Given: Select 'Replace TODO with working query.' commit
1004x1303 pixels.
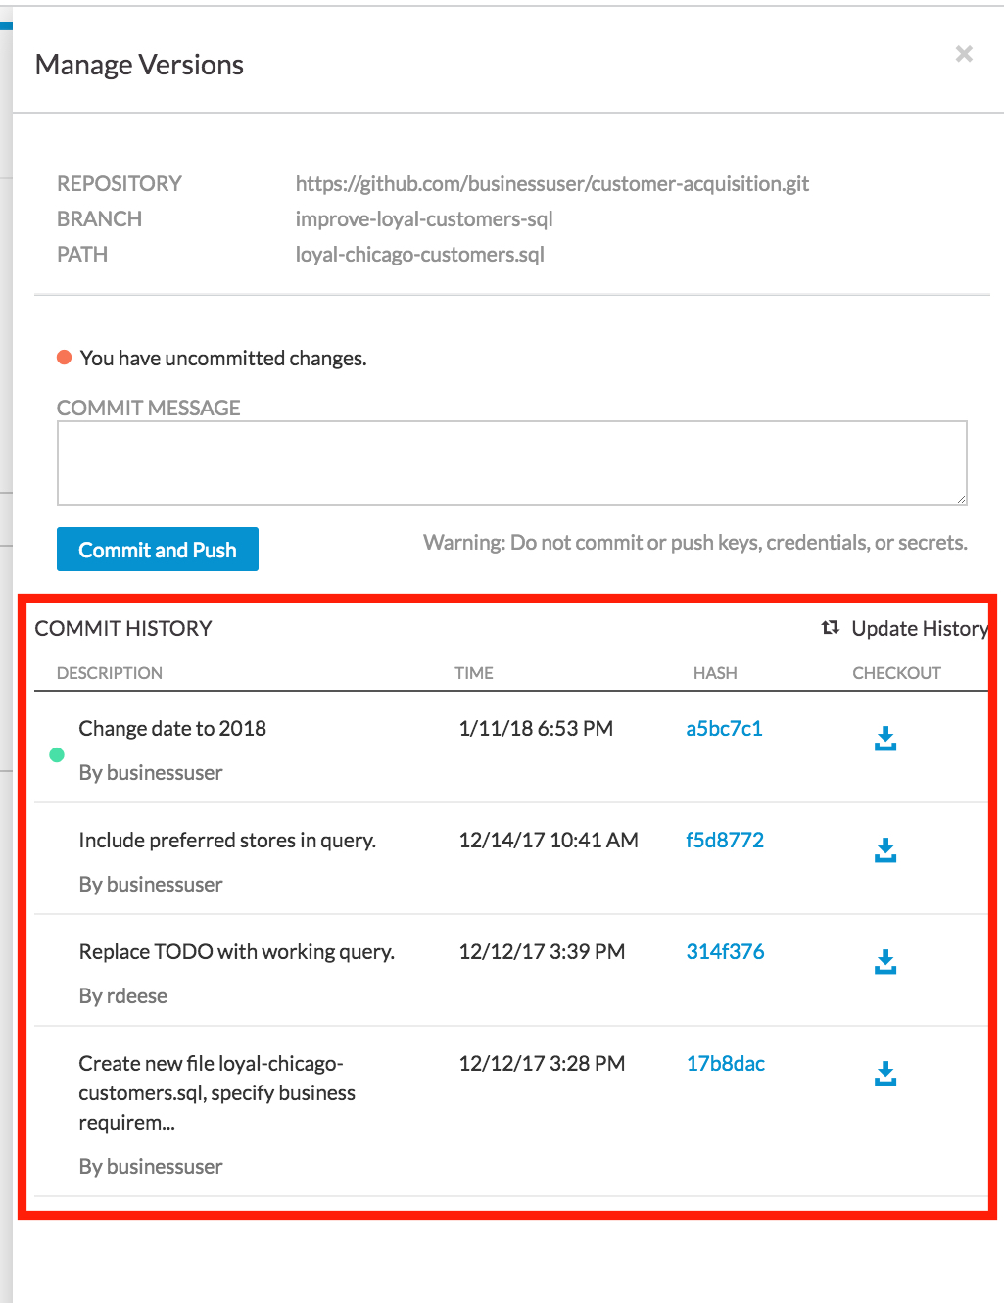Looking at the screenshot, I should point(236,952).
